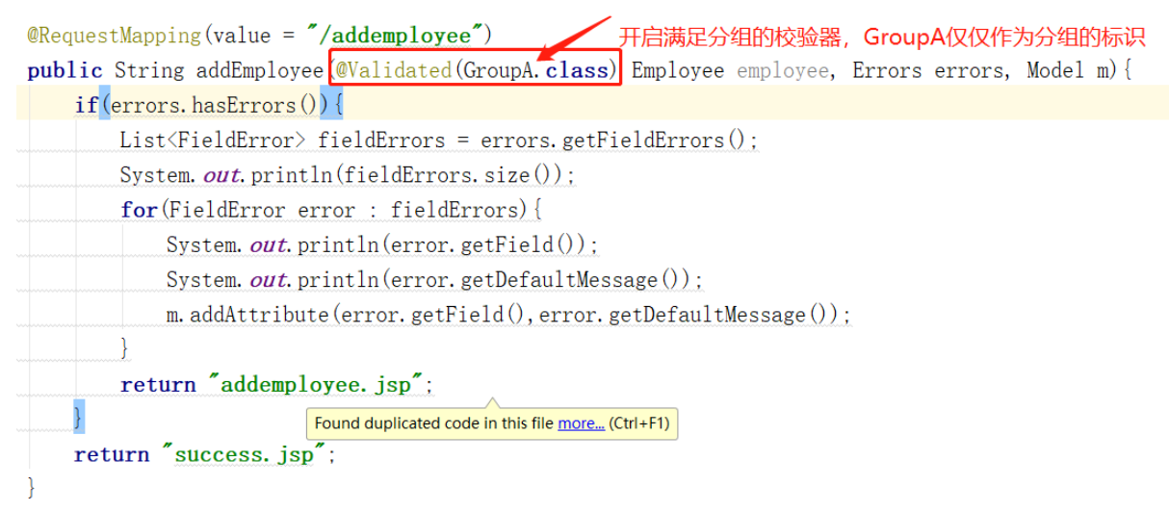1169x512 pixels.
Task: Place cursor on @Validated annotation
Action: coord(393,70)
